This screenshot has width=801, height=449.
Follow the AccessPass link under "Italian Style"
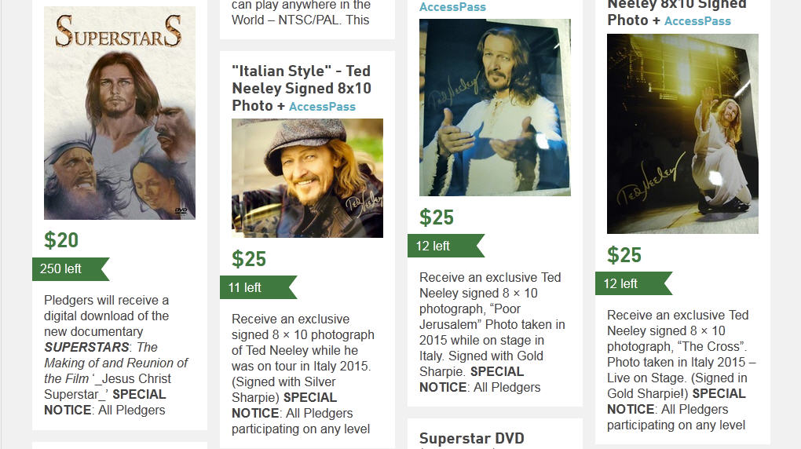(x=322, y=107)
